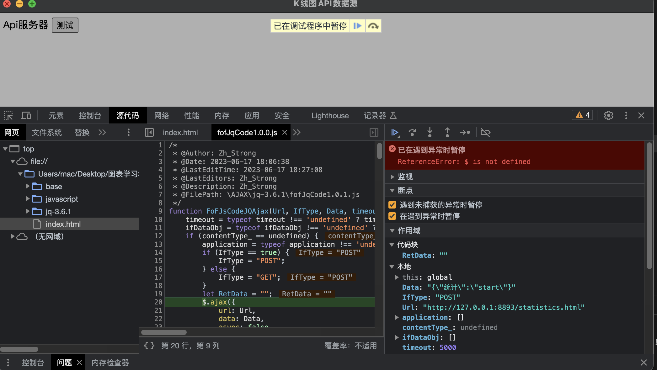Step out of current function icon

tap(447, 133)
